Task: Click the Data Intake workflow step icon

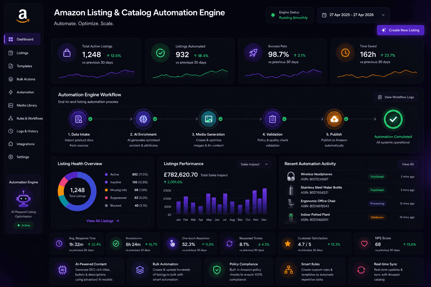Action: 79,119
